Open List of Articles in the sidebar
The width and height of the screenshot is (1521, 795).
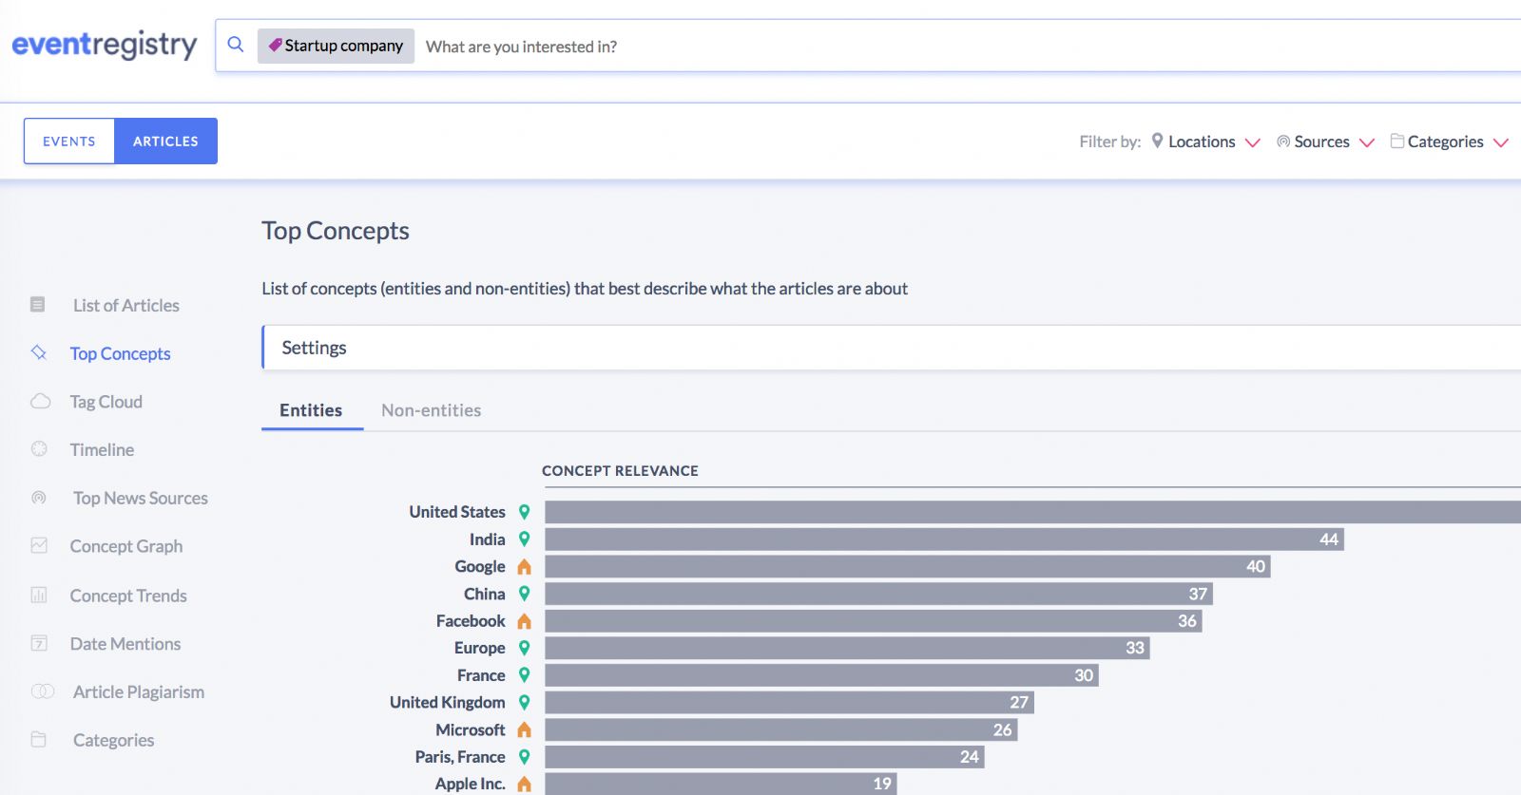tap(126, 305)
